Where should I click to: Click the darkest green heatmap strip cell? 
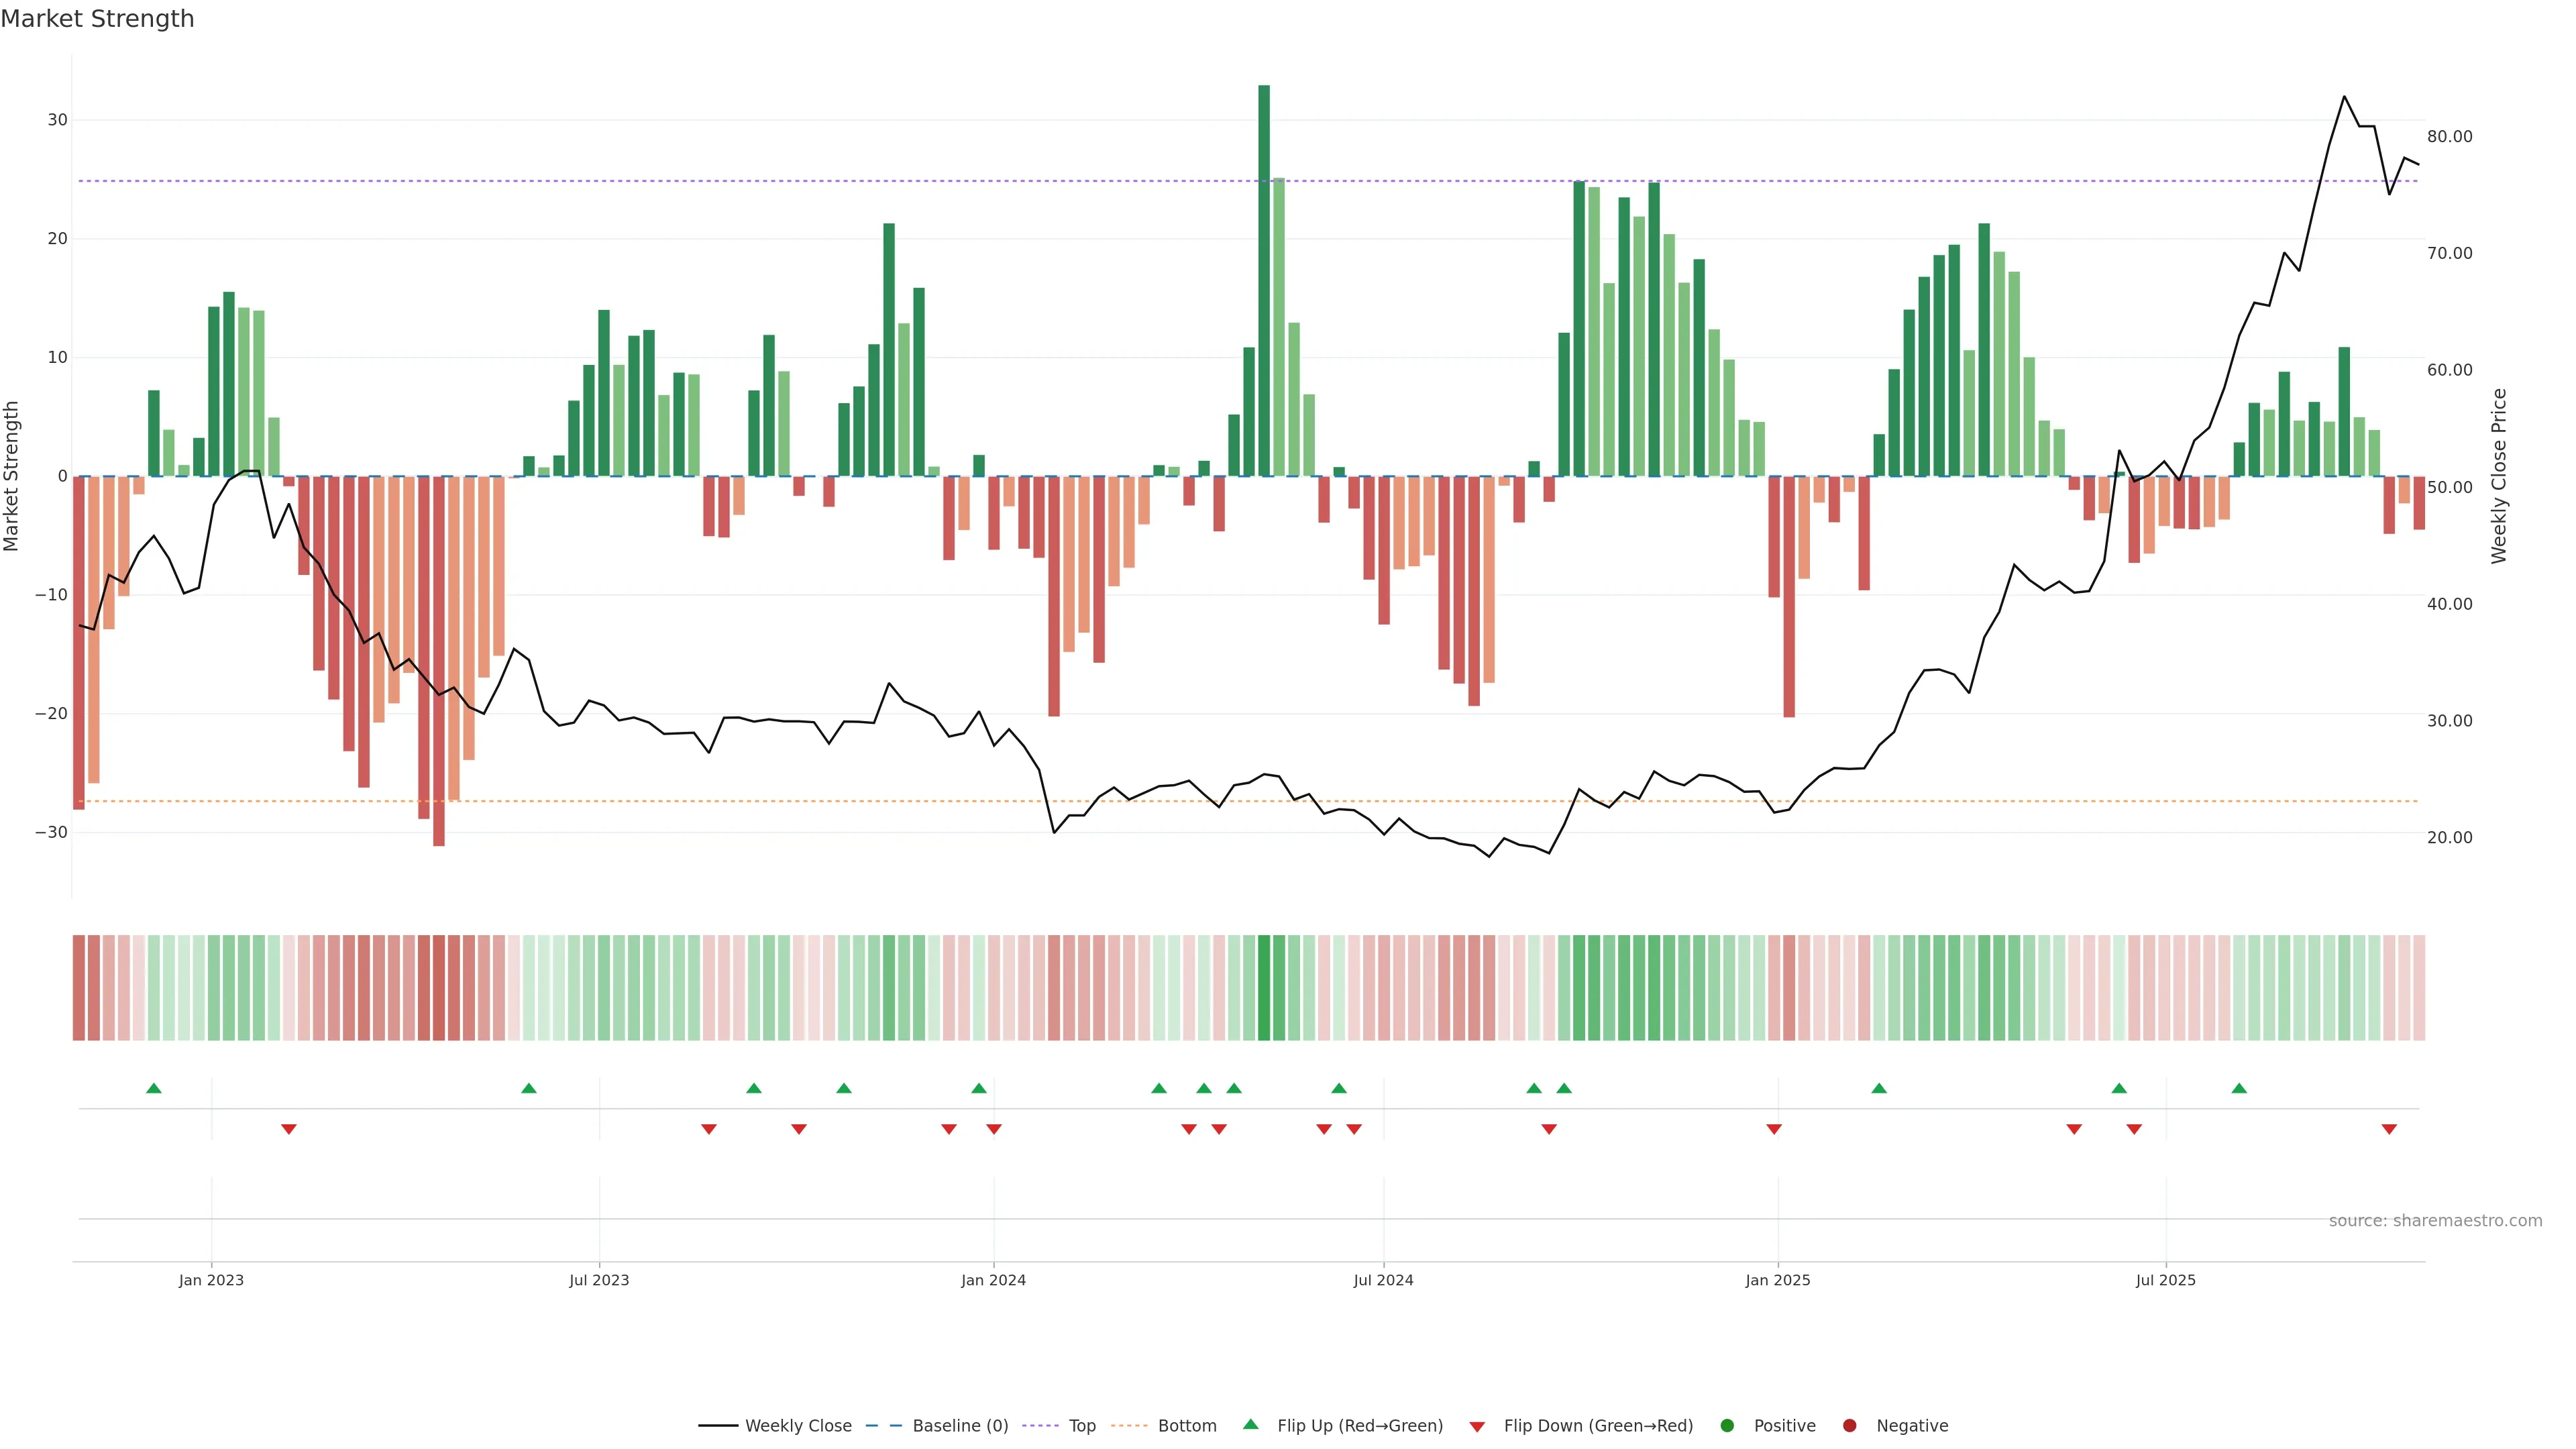coord(1264,987)
